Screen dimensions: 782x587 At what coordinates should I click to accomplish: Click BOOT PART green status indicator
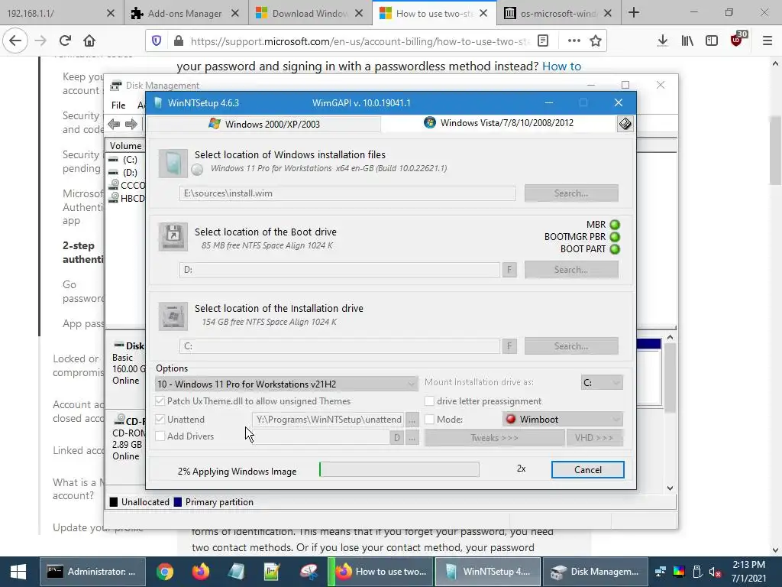pyautogui.click(x=615, y=249)
